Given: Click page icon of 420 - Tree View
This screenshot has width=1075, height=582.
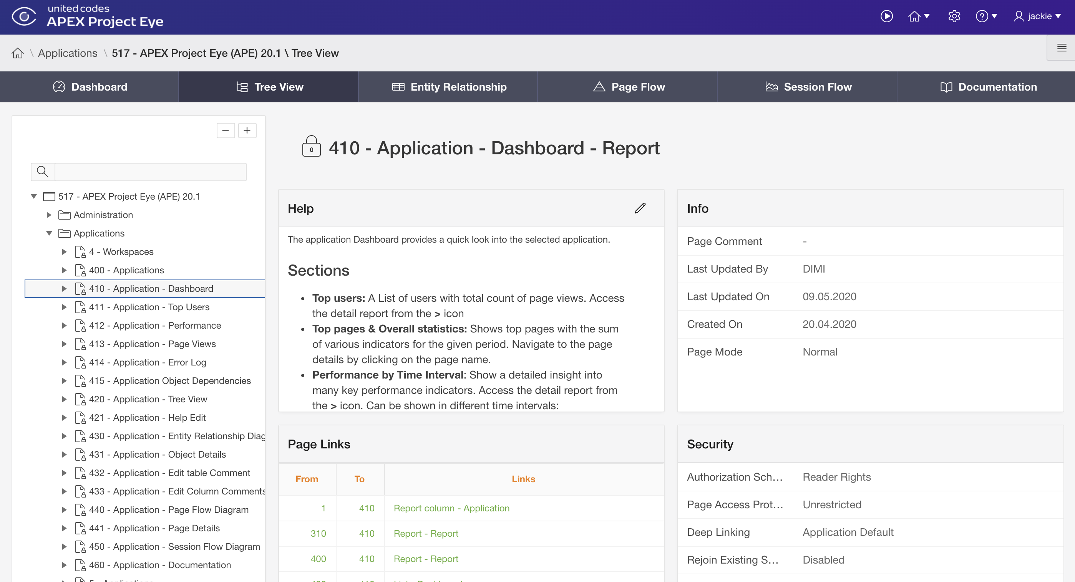Looking at the screenshot, I should point(80,399).
